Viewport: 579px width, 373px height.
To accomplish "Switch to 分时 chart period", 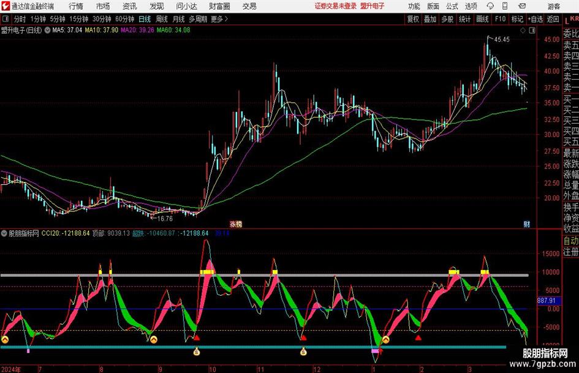I will click(x=20, y=19).
